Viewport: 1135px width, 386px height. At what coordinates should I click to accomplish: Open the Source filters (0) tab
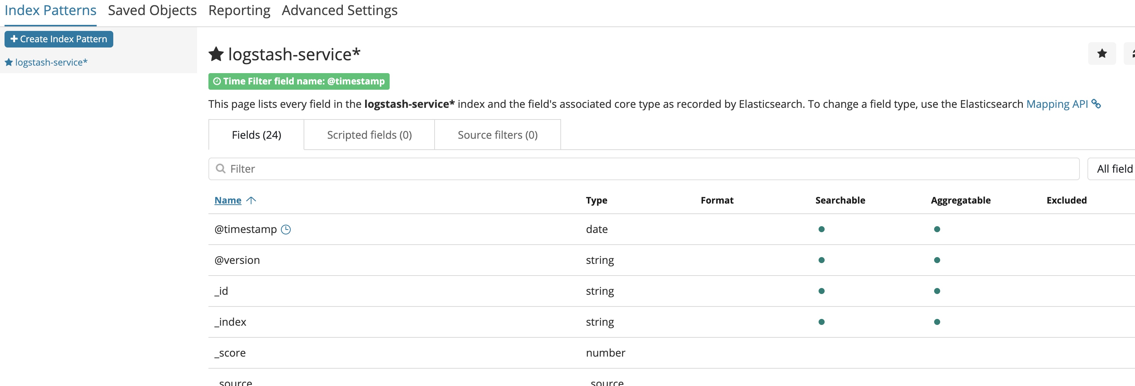[497, 135]
